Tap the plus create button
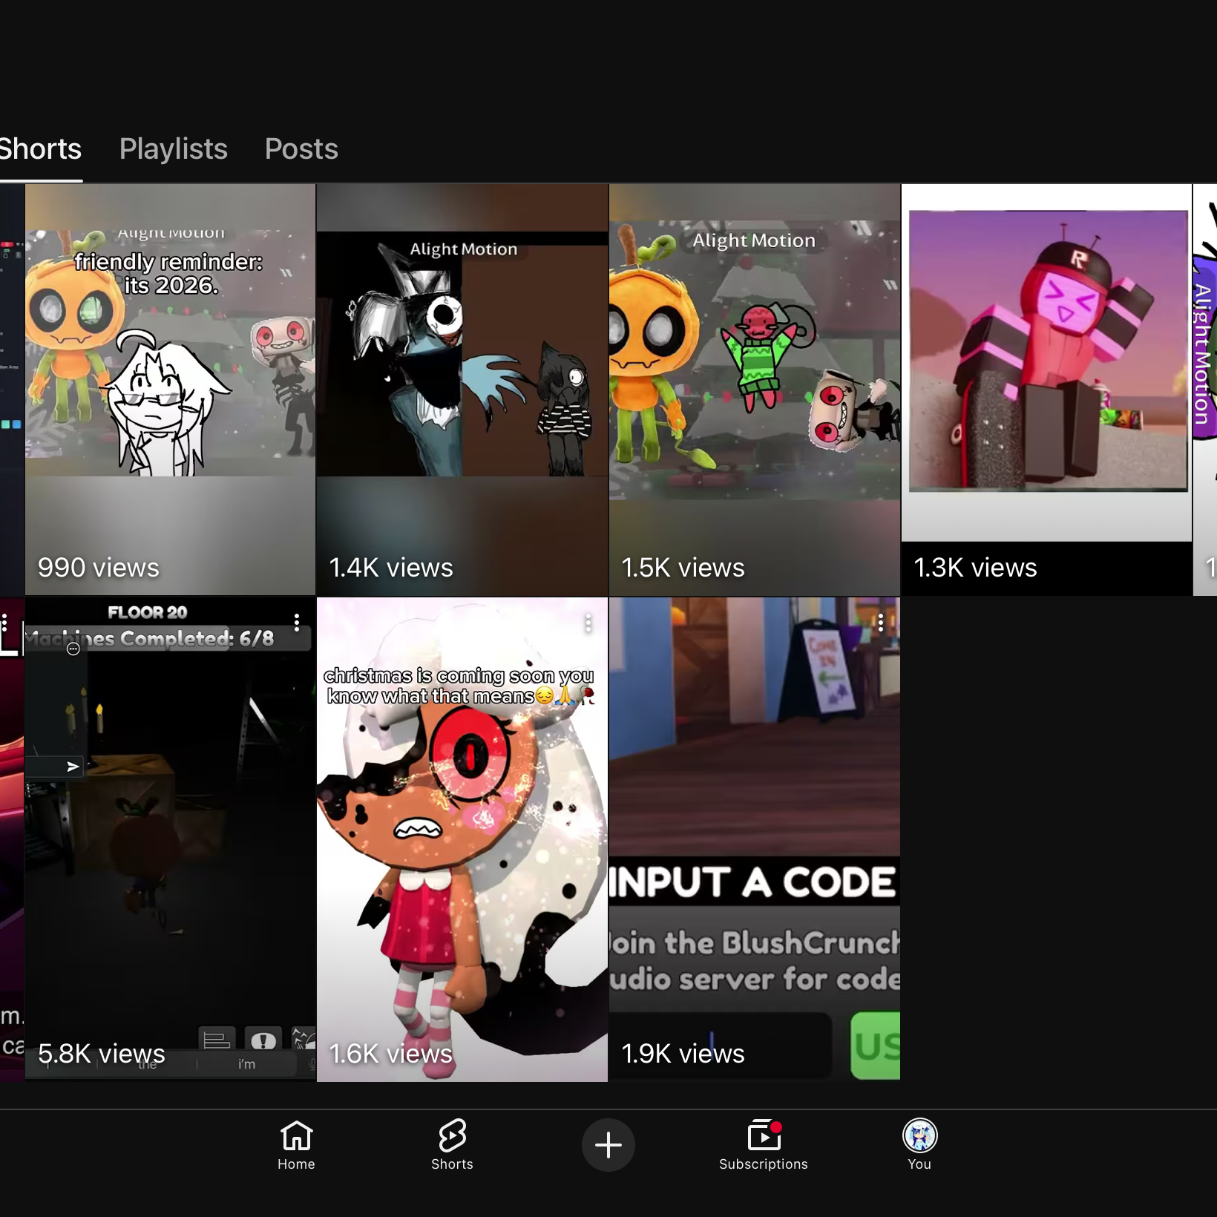Screen dimensions: 1217x1217 click(608, 1144)
